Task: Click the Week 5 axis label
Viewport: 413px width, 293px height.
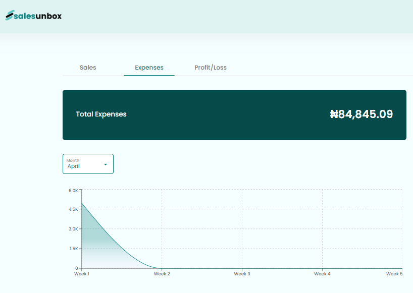Action: coord(394,274)
